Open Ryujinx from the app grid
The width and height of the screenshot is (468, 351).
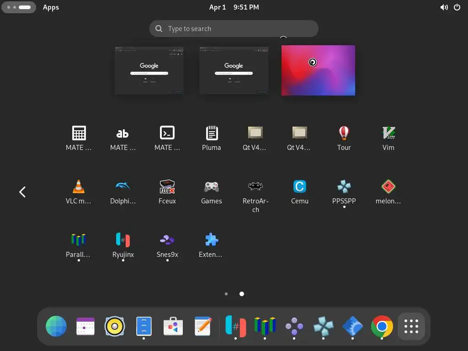tap(122, 245)
